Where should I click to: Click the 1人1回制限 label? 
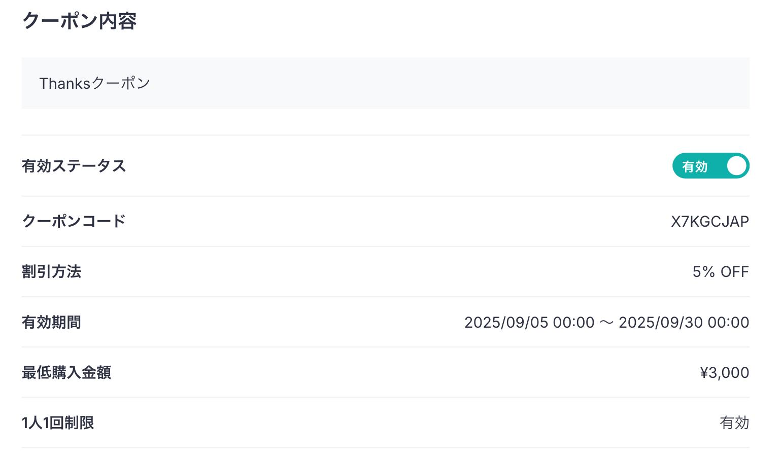pyautogui.click(x=58, y=423)
